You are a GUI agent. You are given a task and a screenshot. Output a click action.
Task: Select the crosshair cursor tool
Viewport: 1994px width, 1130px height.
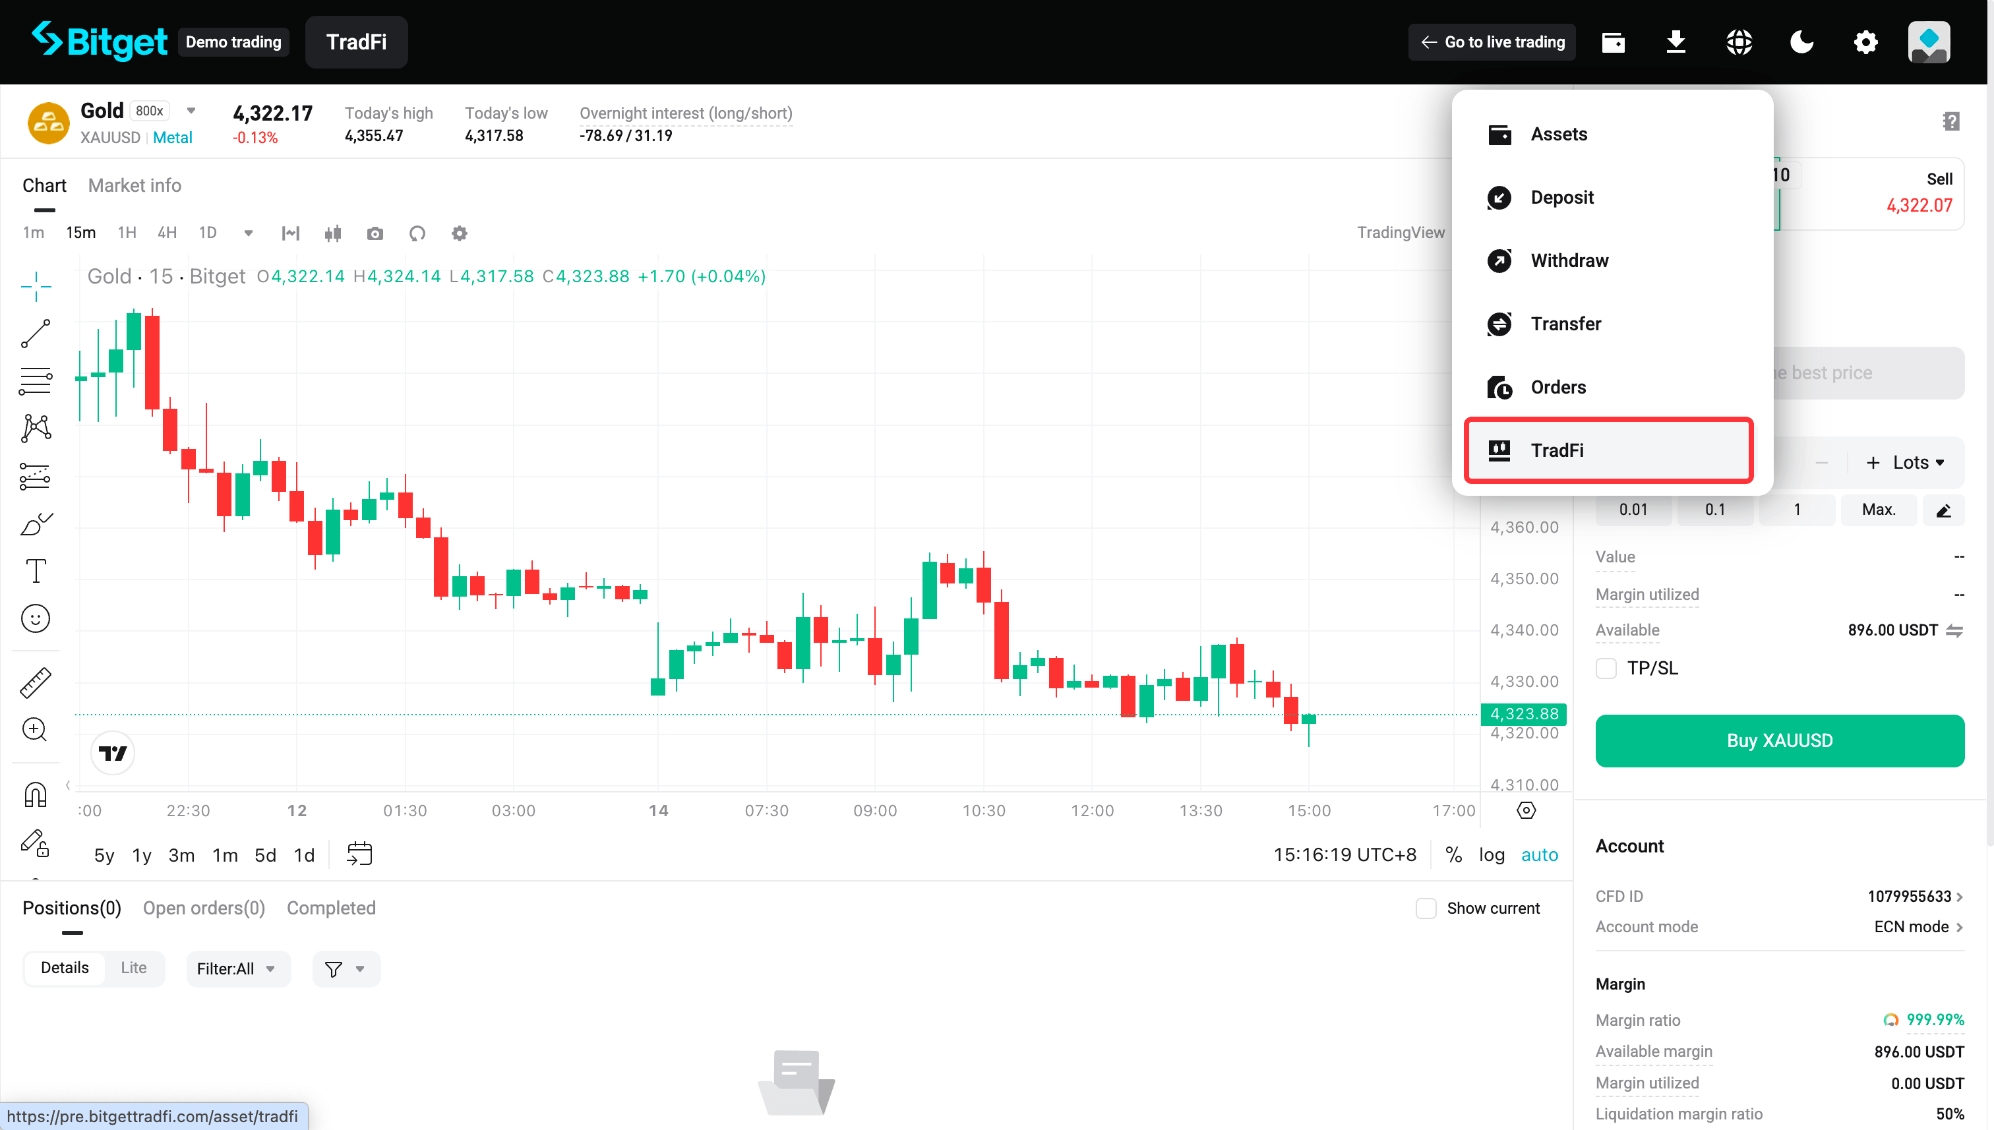click(36, 286)
